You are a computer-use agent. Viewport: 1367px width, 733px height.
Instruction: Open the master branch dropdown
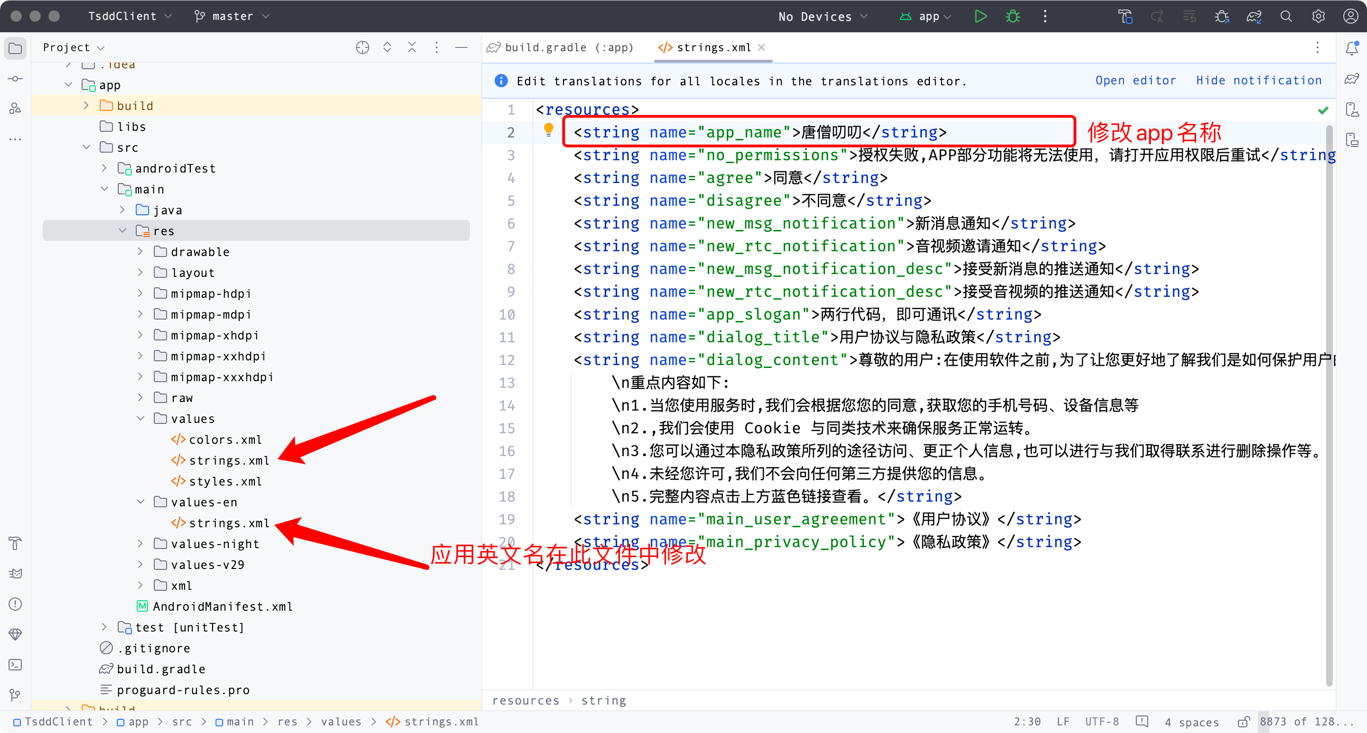click(233, 17)
